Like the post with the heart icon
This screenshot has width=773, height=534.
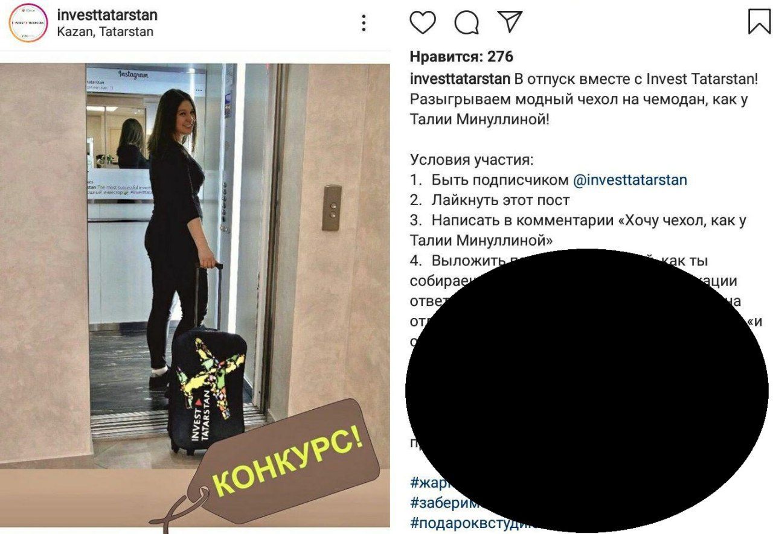[x=423, y=22]
